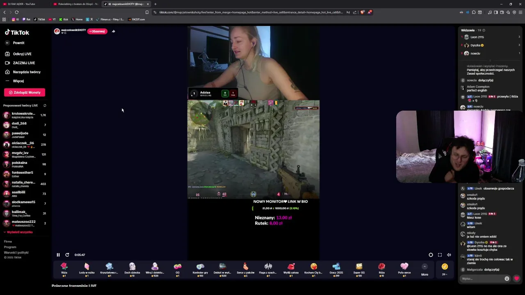Refresh the proposed LIVE creators list
The image size is (525, 295).
(45, 105)
